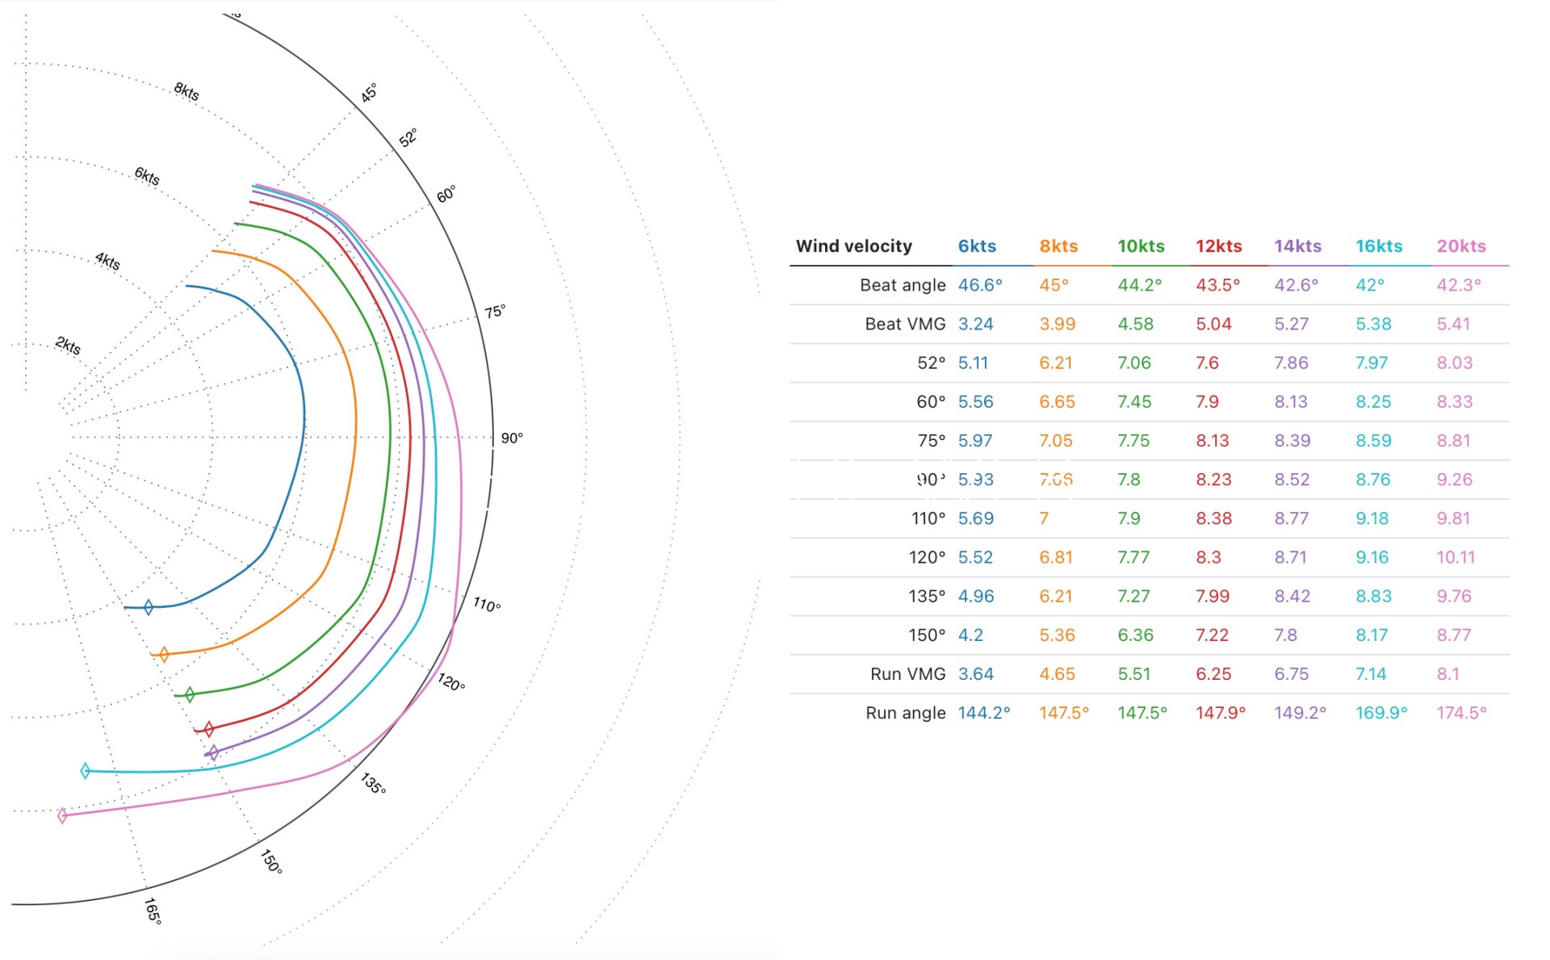The height and width of the screenshot is (960, 1550).
Task: Click the 150° axis label on polar chart
Action: pyautogui.click(x=271, y=861)
